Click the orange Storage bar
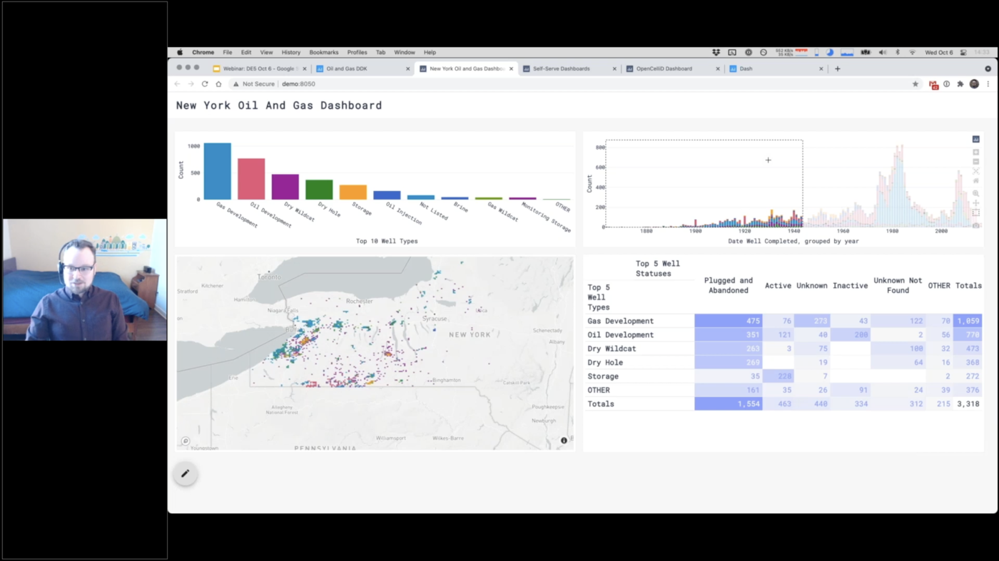 pyautogui.click(x=353, y=192)
